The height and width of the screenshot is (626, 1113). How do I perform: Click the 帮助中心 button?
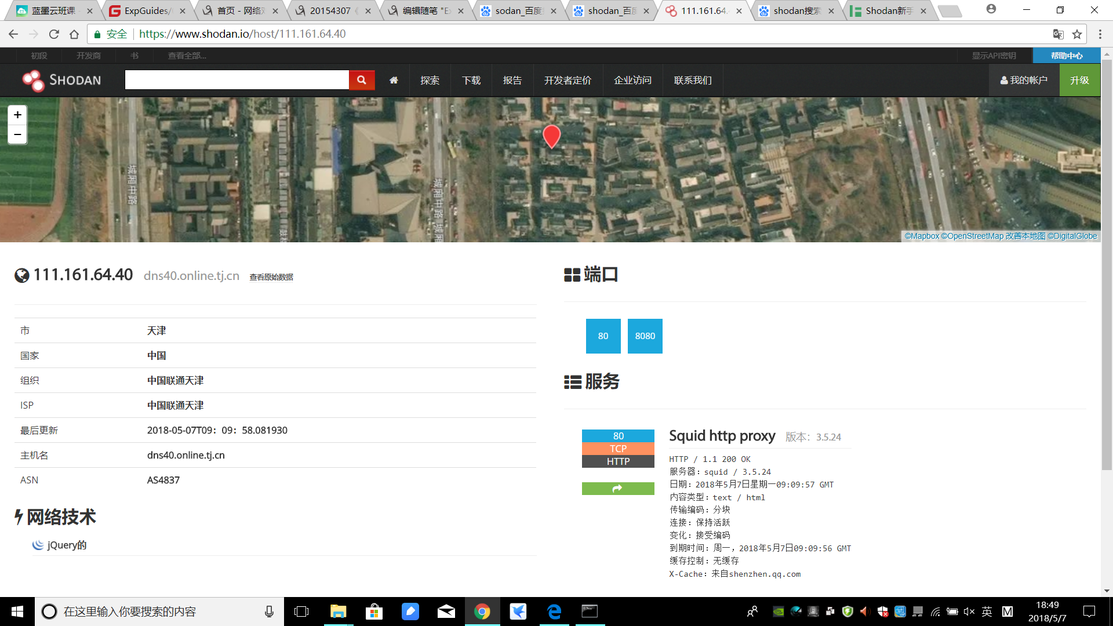[x=1067, y=56]
